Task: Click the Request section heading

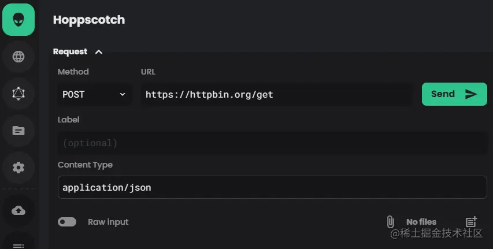Action: (70, 52)
